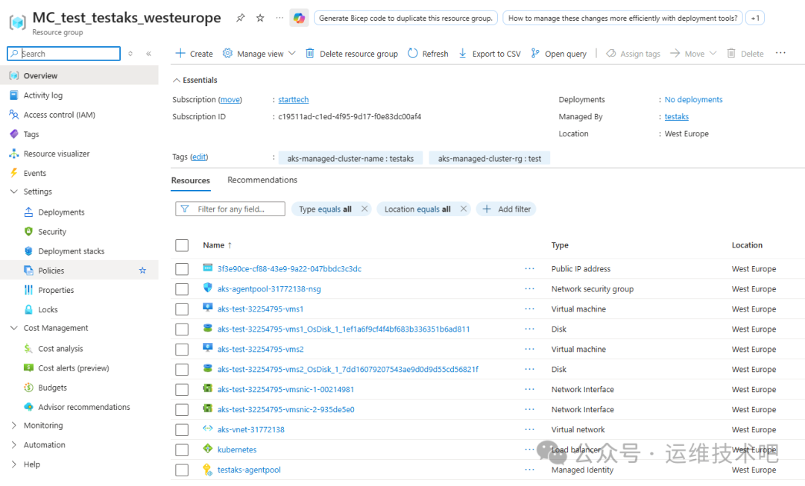The height and width of the screenshot is (486, 805).
Task: Unfavorite Policies via its star icon
Action: click(142, 270)
